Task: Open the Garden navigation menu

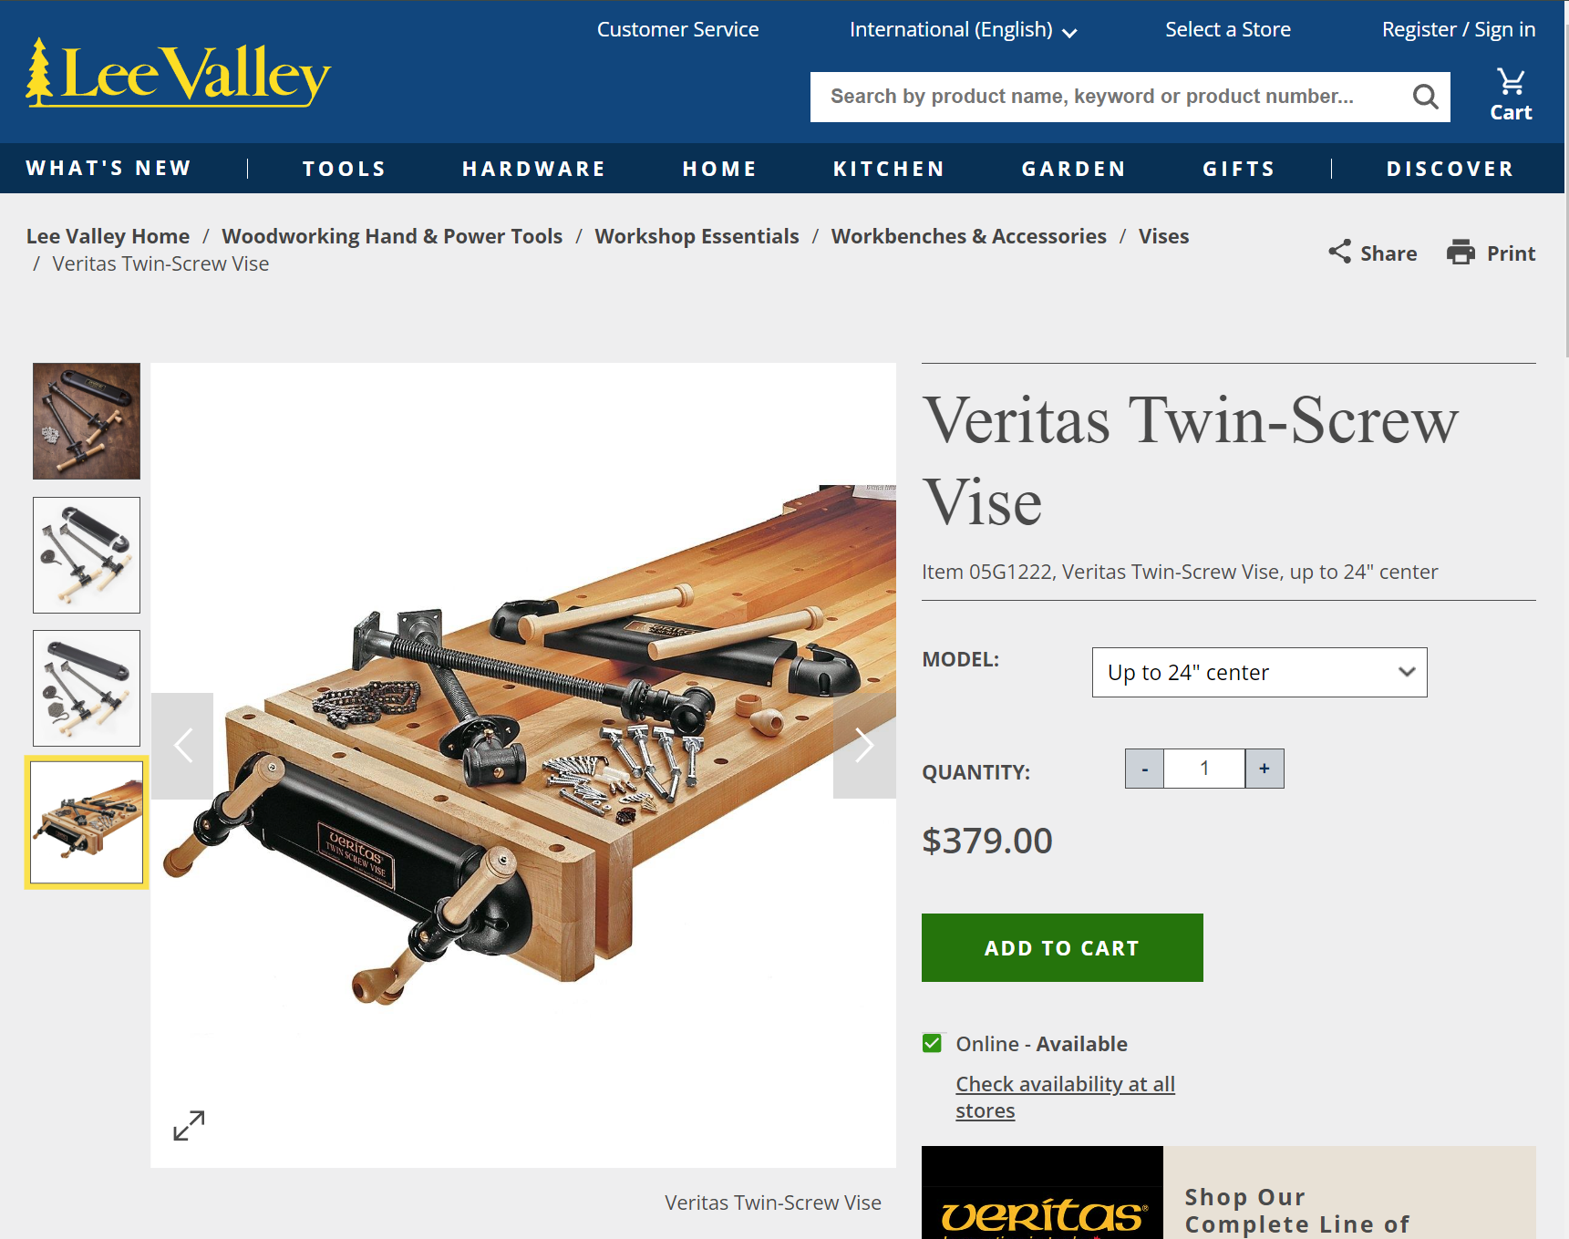Action: (x=1074, y=169)
